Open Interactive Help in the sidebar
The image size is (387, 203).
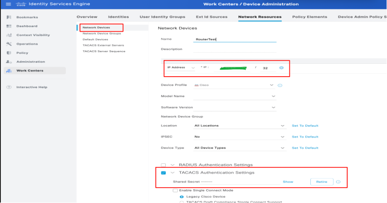pos(32,87)
